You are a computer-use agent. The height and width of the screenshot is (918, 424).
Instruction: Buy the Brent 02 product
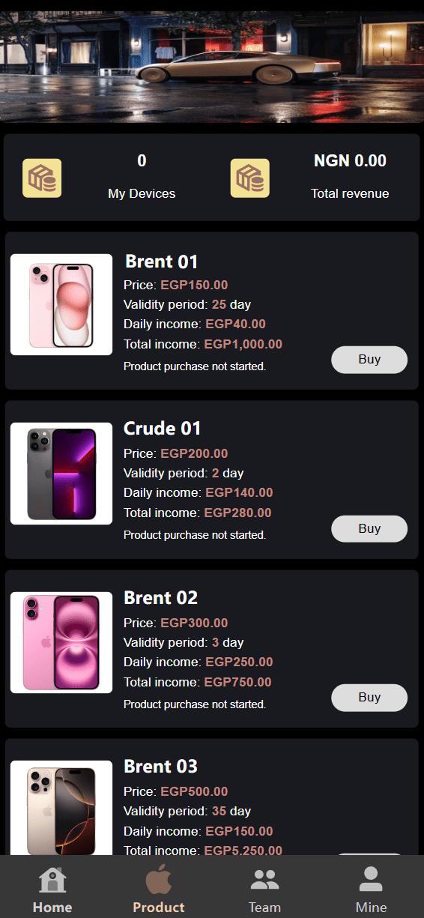(x=369, y=698)
